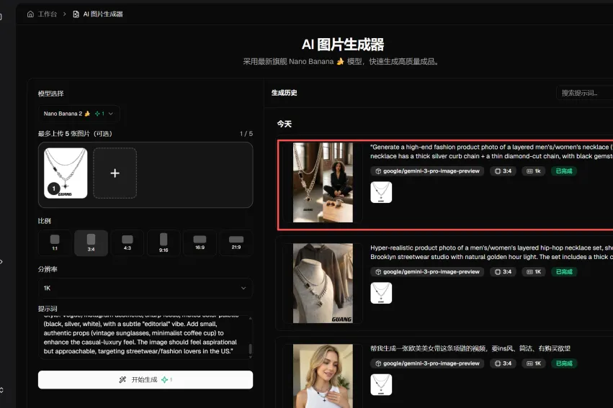Click the 搜索提示词 search field
The height and width of the screenshot is (408, 613).
point(585,93)
